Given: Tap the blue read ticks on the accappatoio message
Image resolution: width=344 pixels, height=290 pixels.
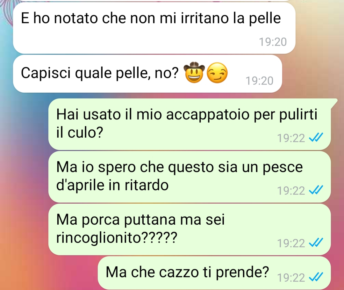Looking at the screenshot, I should pos(316,138).
